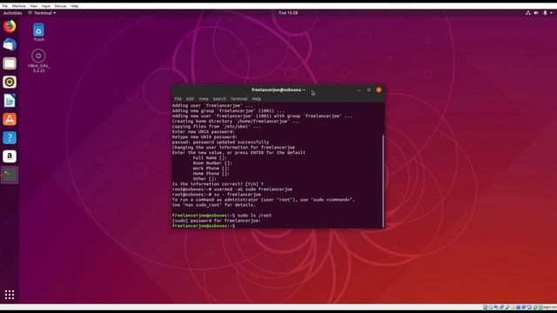Open Activities overview

pos(12,13)
